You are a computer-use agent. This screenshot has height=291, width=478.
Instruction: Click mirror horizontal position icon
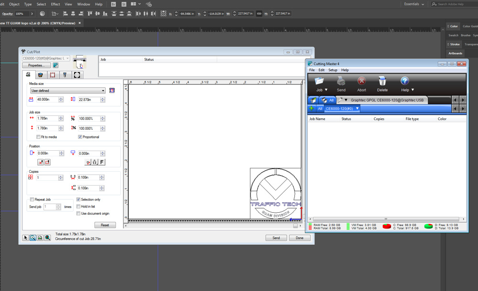[x=88, y=162]
